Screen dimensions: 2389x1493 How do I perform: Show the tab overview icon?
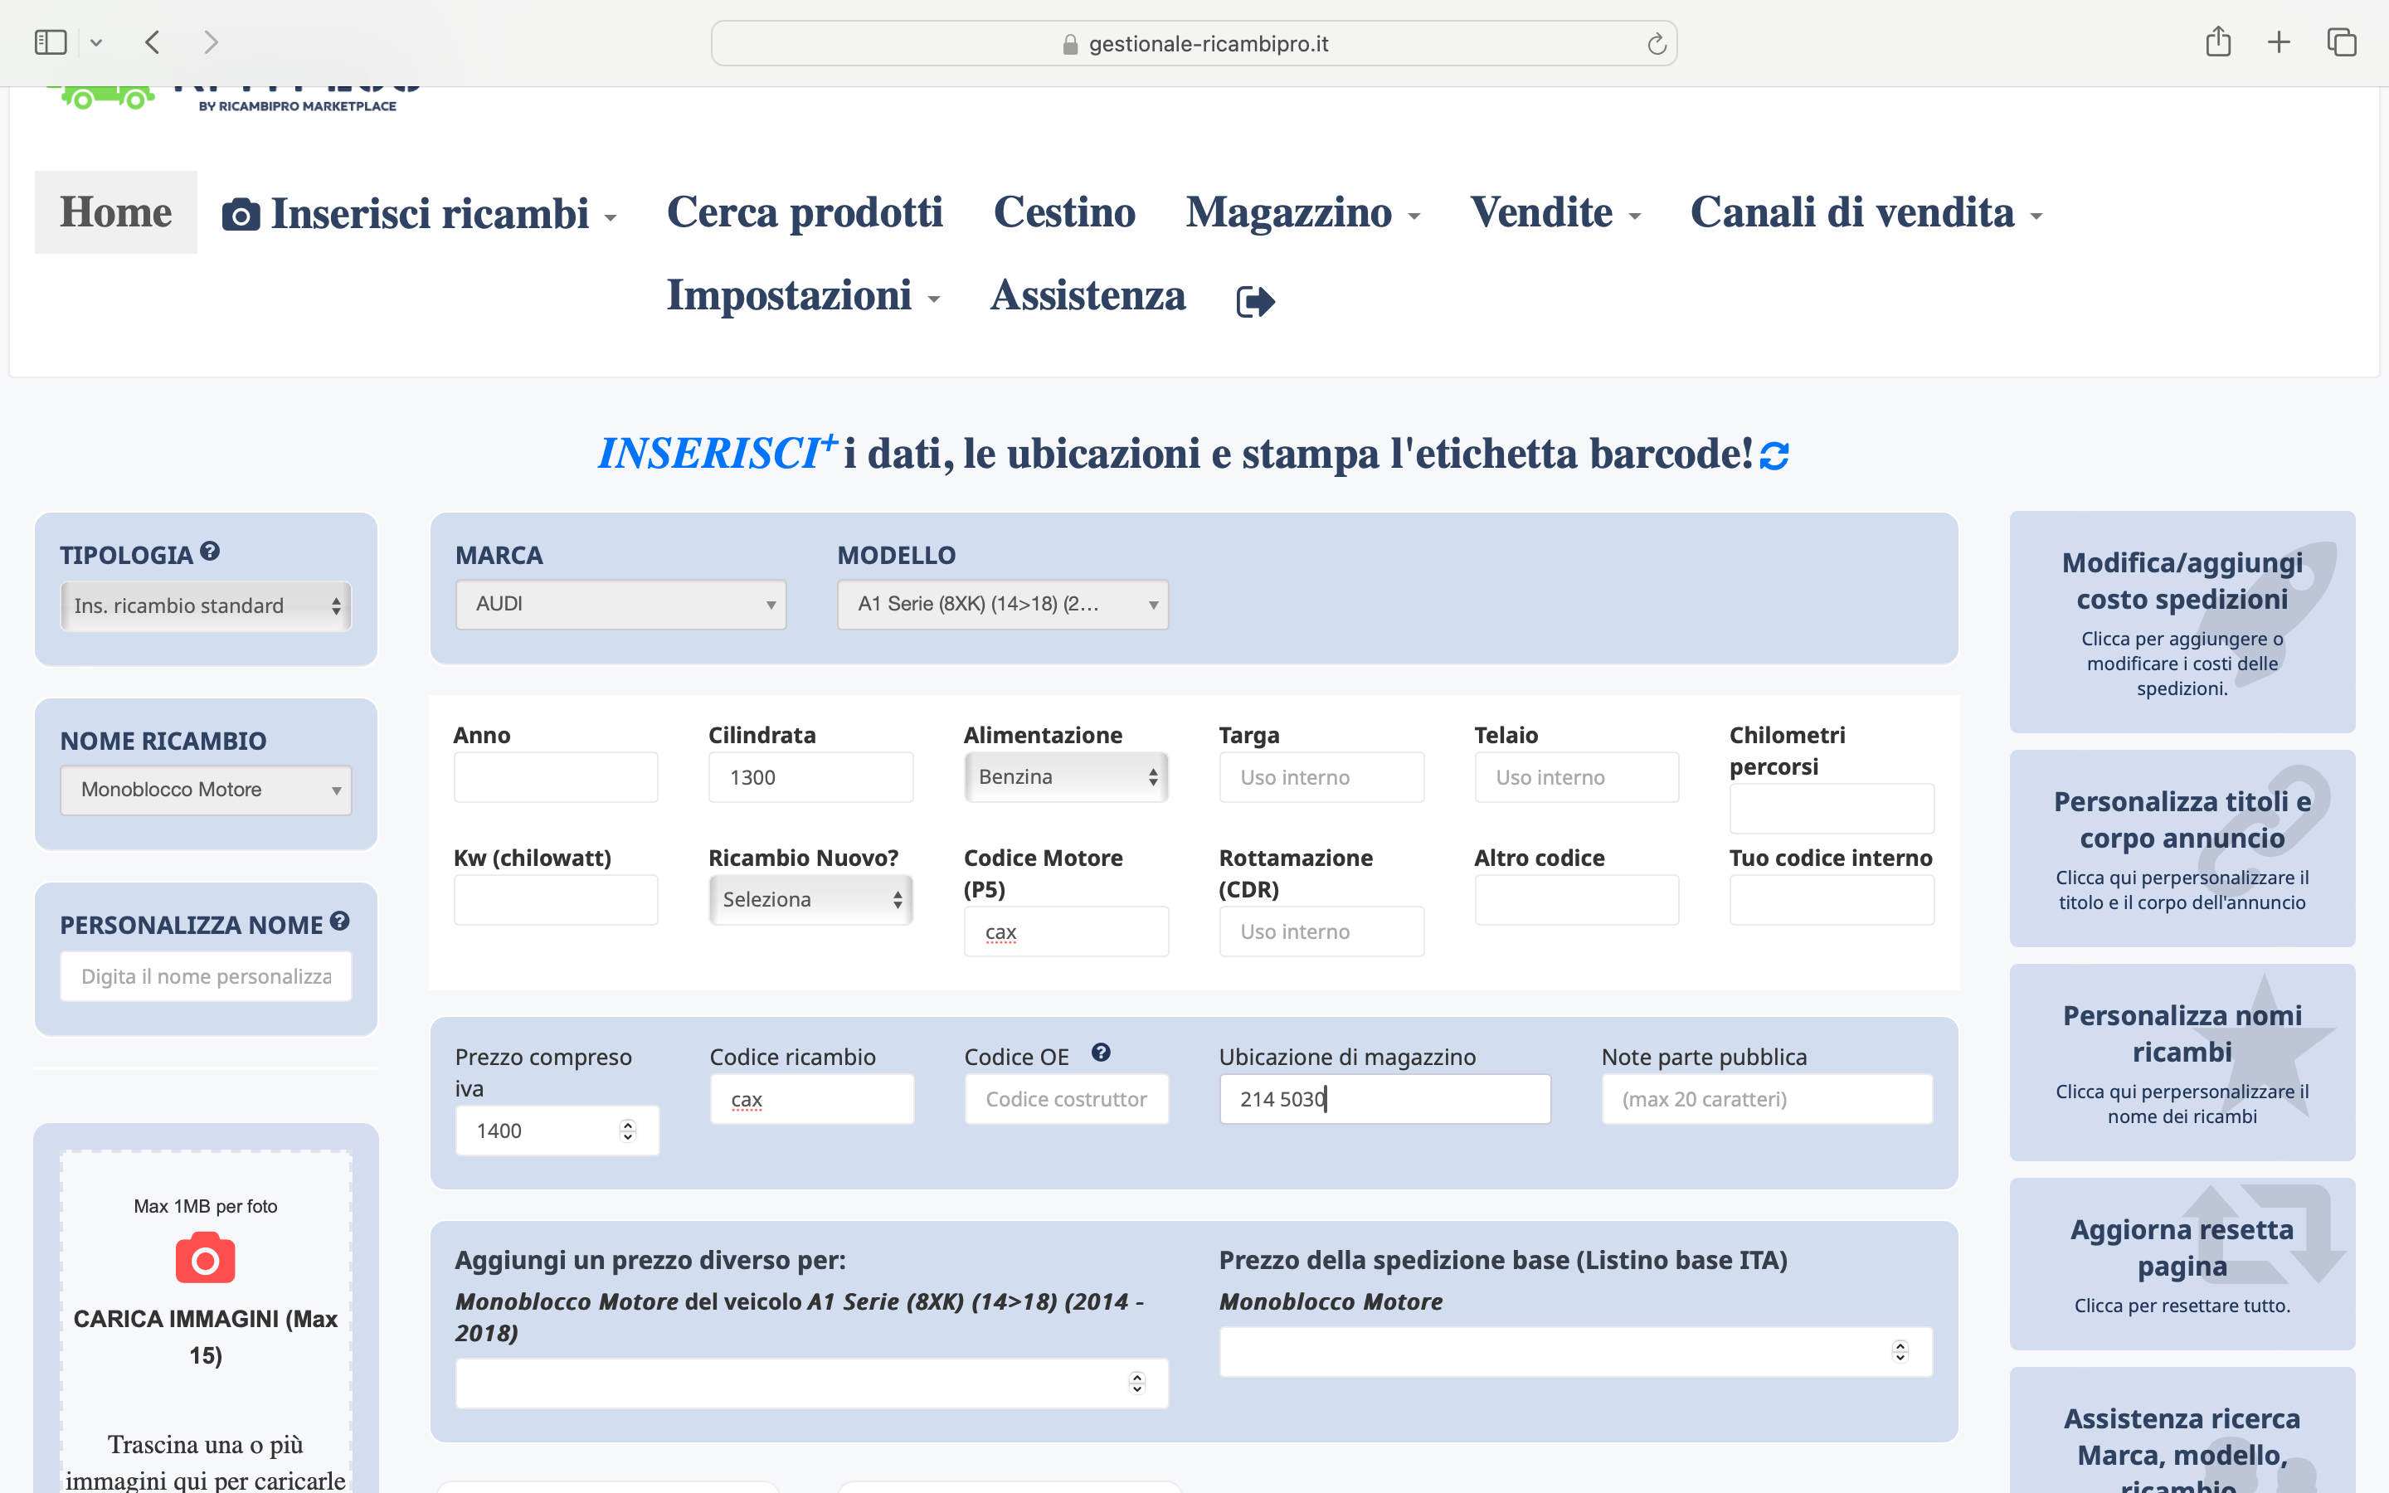click(x=2342, y=42)
